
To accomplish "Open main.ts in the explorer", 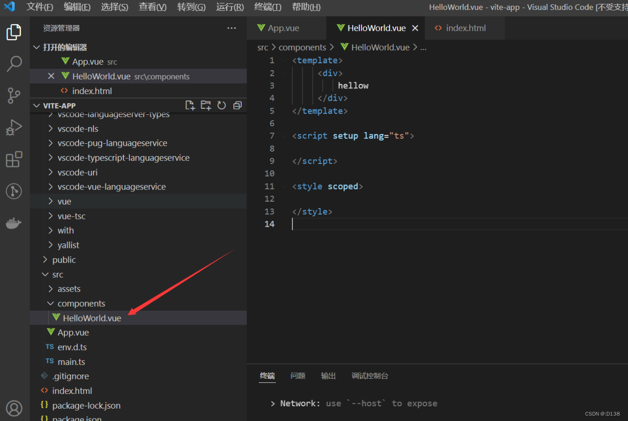I will click(x=138, y=362).
